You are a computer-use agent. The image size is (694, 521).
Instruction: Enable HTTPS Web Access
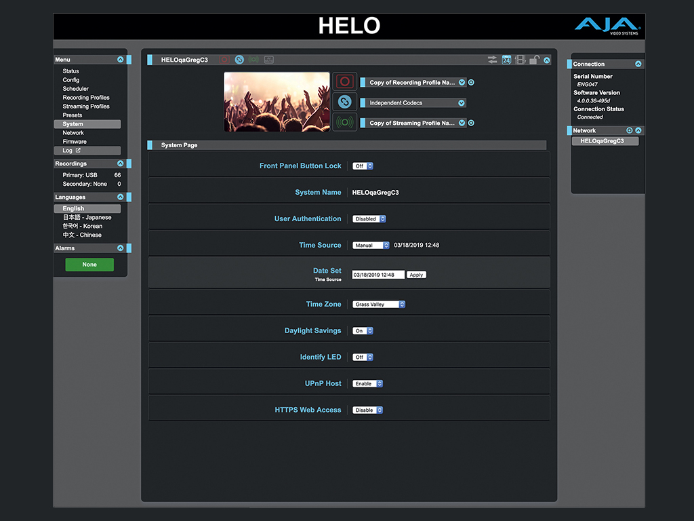click(x=367, y=410)
